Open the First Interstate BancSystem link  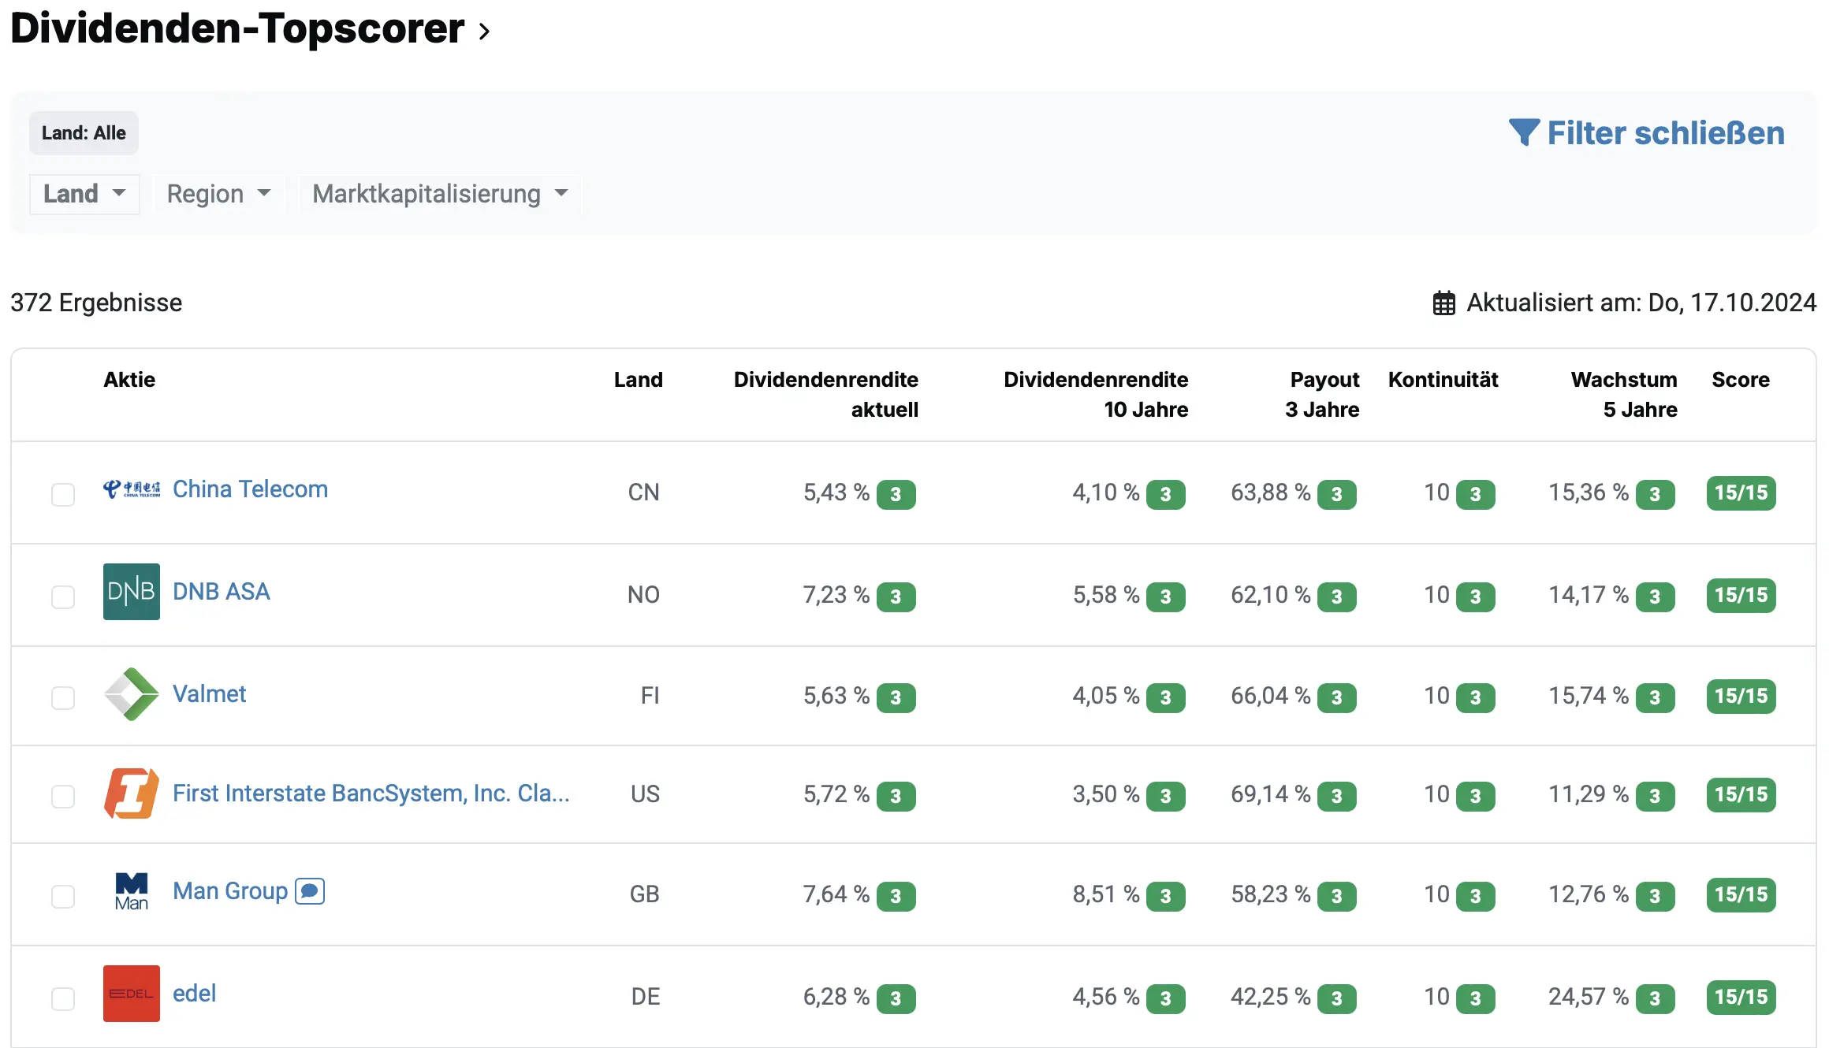pyautogui.click(x=371, y=793)
